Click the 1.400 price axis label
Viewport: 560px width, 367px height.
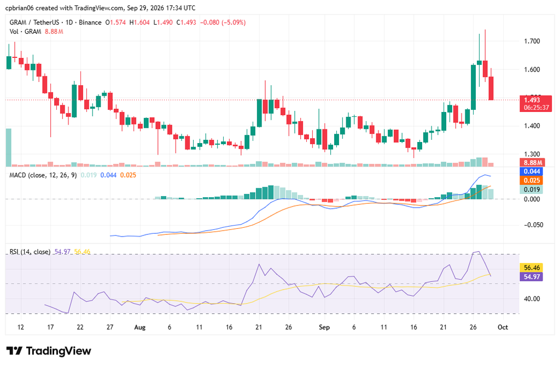(532, 126)
